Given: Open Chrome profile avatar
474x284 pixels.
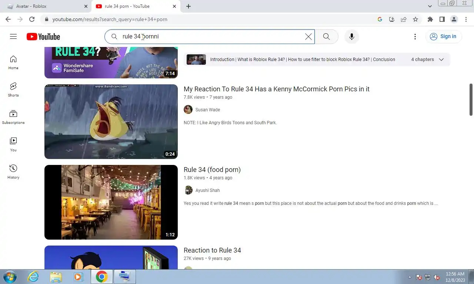Looking at the screenshot, I should click(454, 19).
